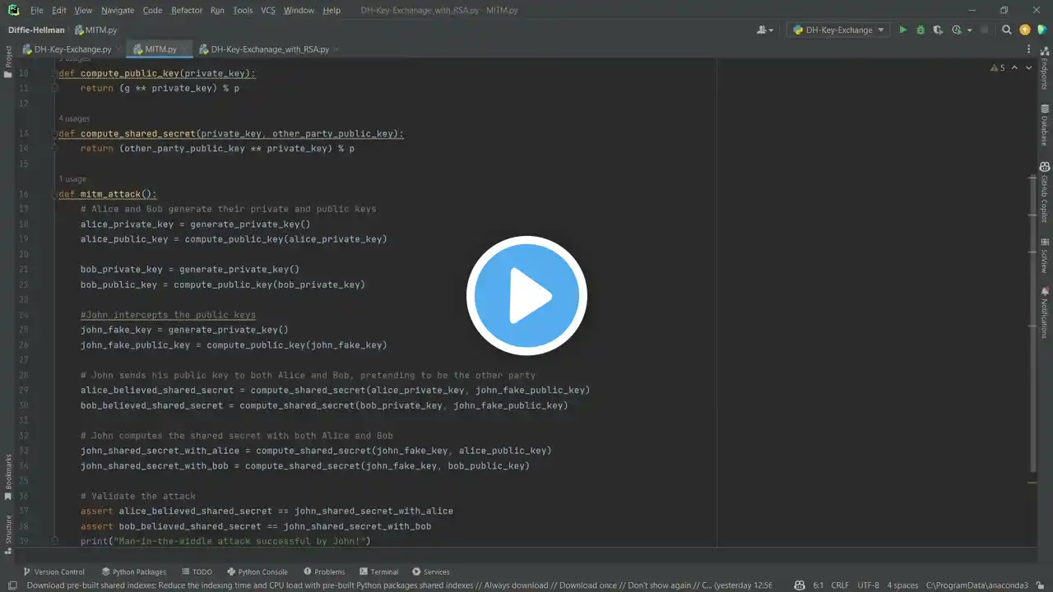1053x592 pixels.
Task: Expand the profiler options dropdown arrow
Action: (x=969, y=30)
